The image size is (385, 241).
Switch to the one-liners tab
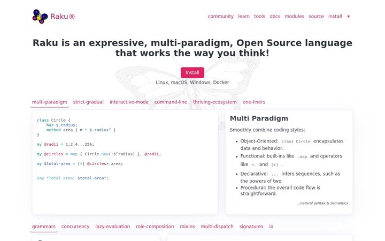point(254,102)
